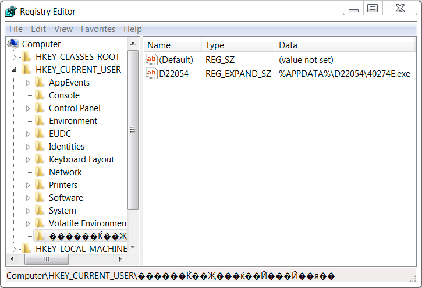422x288 pixels.
Task: Expand the HKEY_LOCAL_MACHINE key
Action: pos(15,249)
